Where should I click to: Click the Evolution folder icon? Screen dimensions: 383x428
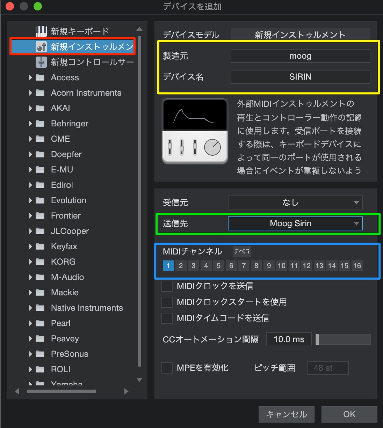point(40,200)
